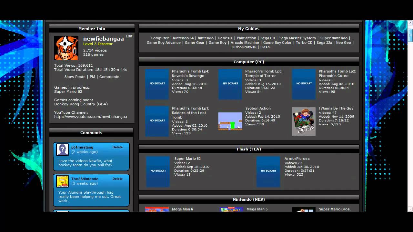Viewport: 413px width, 232px height.
Task: Select Game Gear guides
Action: pyautogui.click(x=195, y=43)
